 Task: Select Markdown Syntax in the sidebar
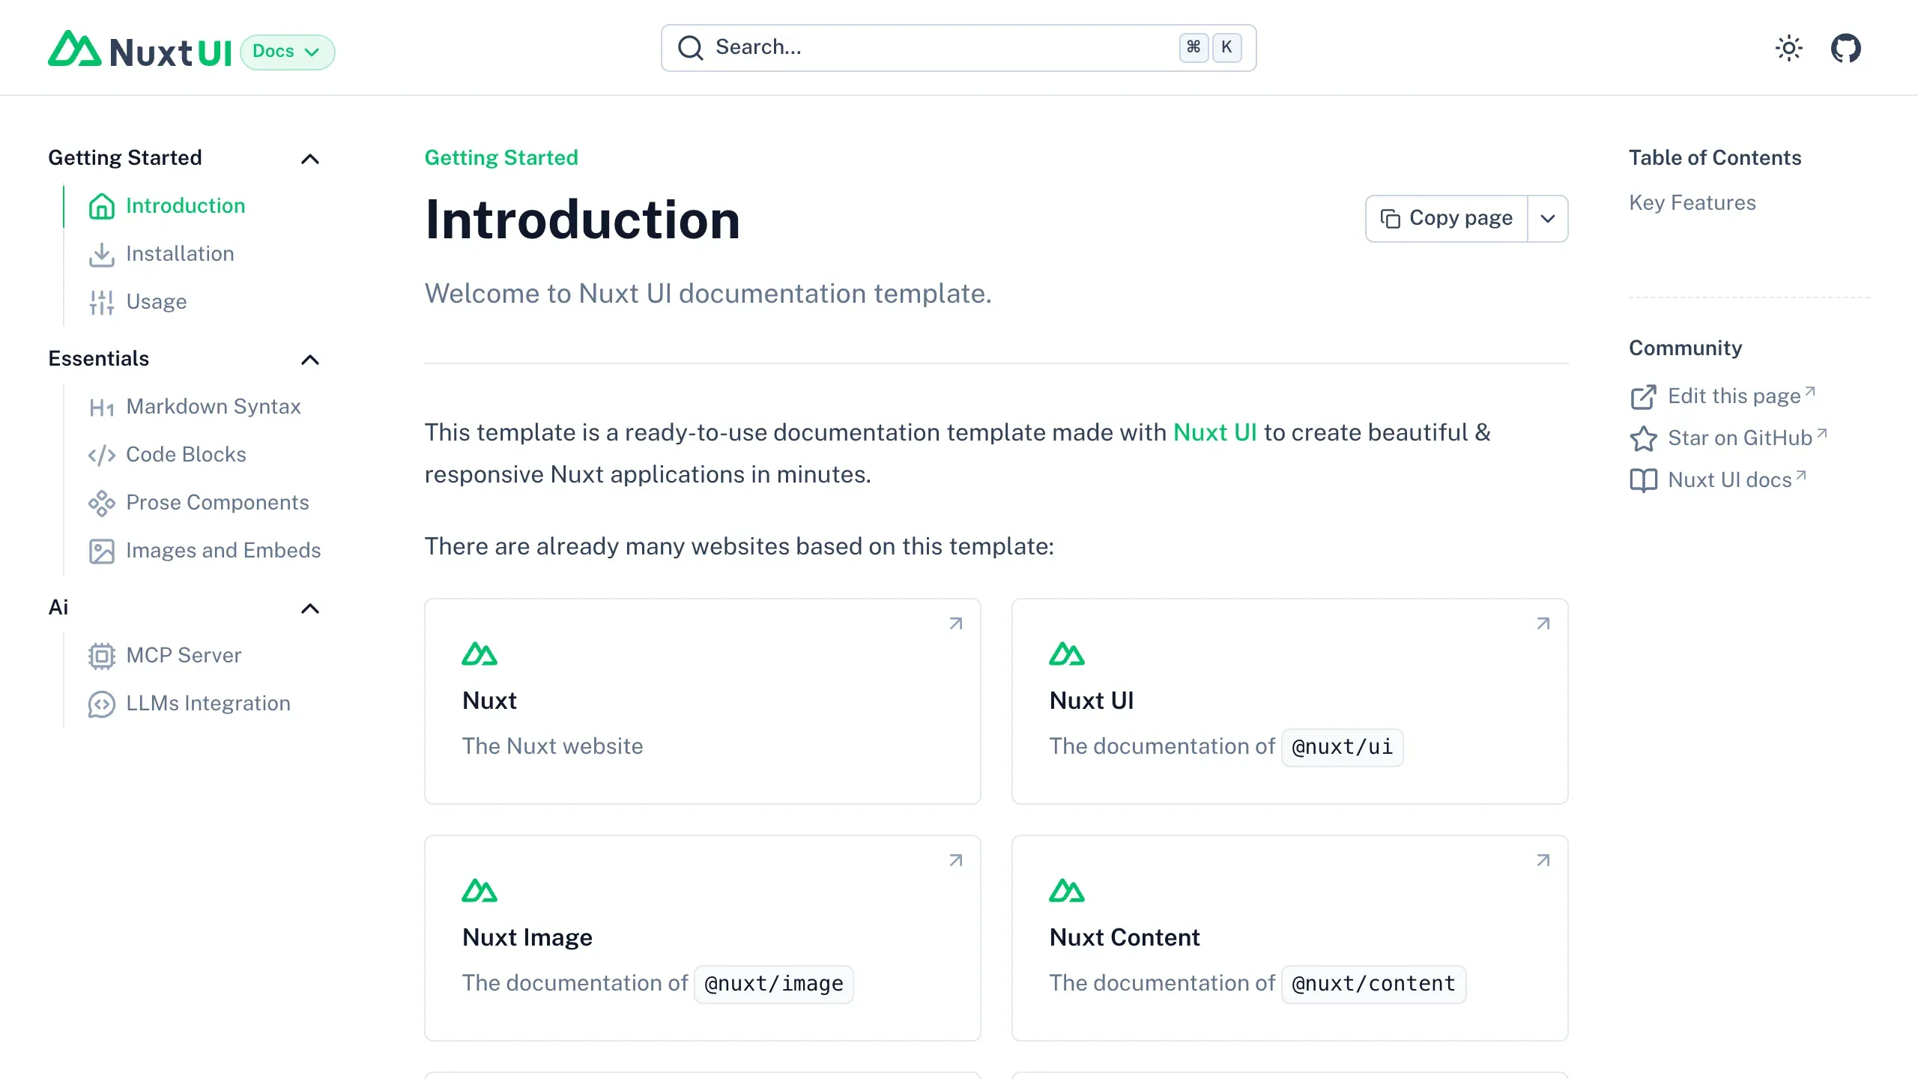tap(213, 407)
